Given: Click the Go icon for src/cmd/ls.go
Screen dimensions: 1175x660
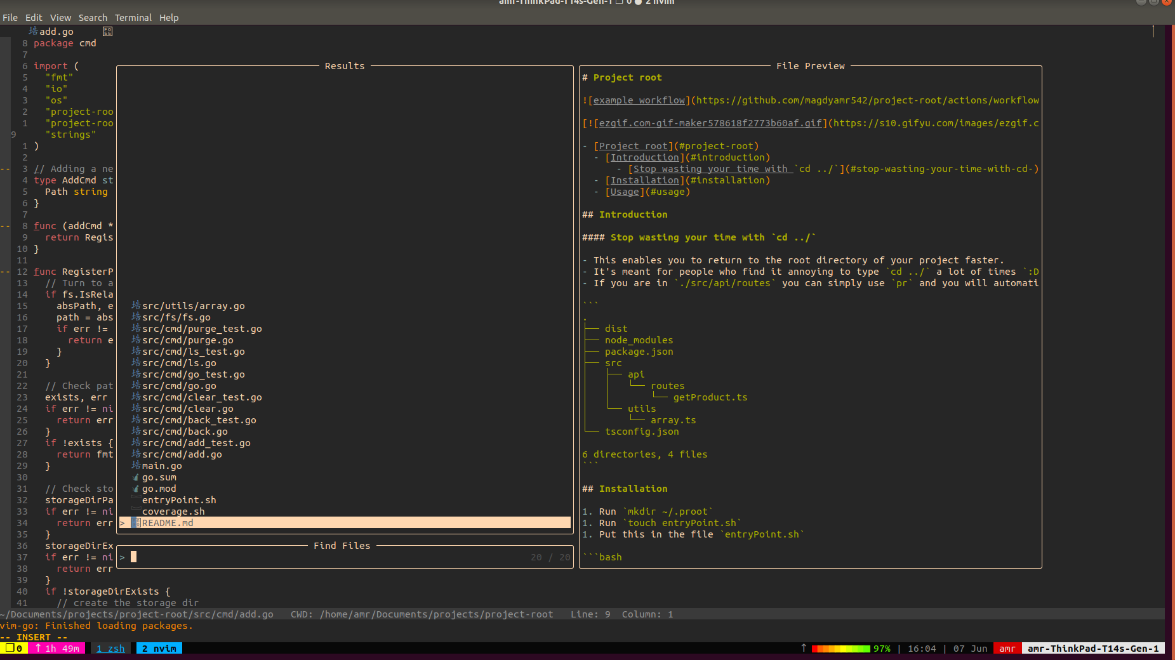Looking at the screenshot, I should pyautogui.click(x=136, y=362).
